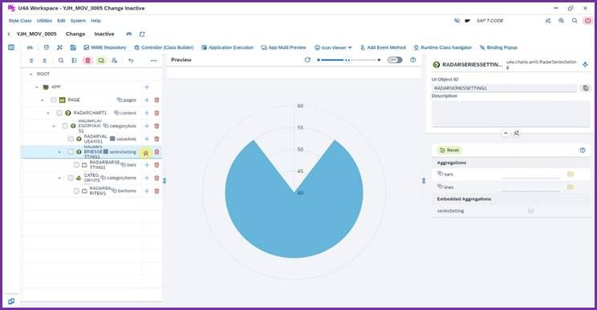Click the tree search icon
597x310 pixels.
(61, 60)
